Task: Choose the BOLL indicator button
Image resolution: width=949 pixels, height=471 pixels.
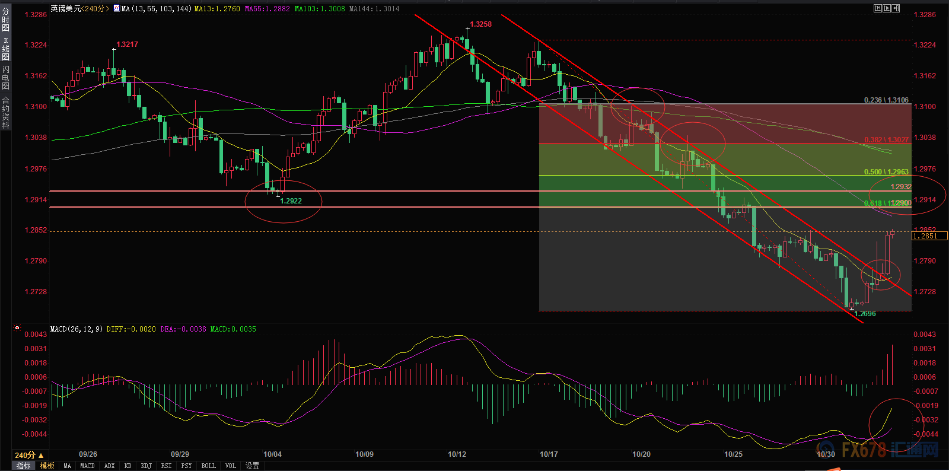Action: [208, 466]
